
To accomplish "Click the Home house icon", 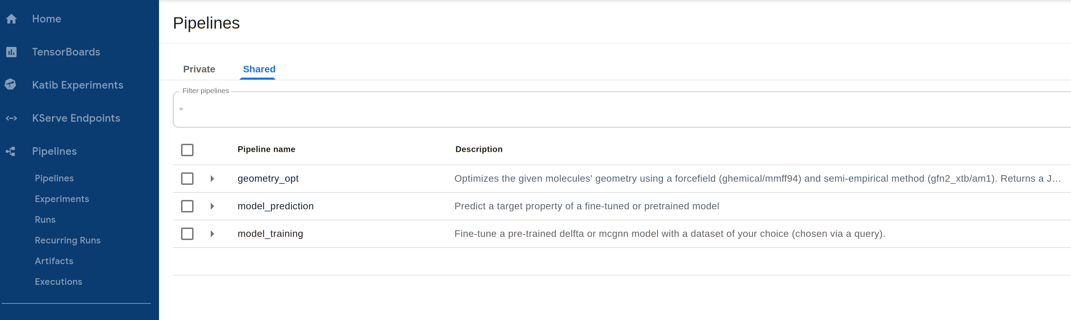I will point(12,19).
